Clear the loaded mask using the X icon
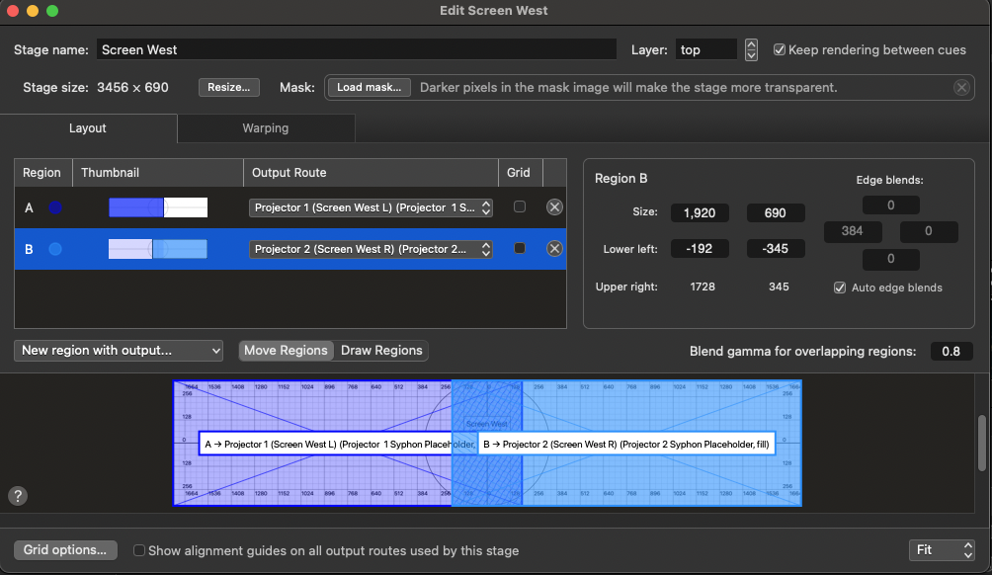Screen dimensions: 992x575 coord(960,87)
